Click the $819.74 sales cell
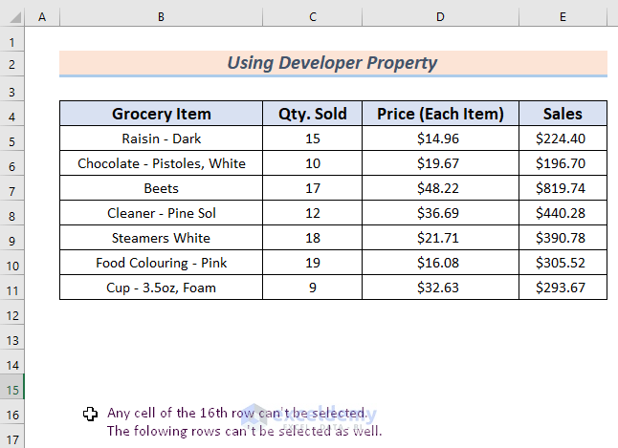Image resolution: width=618 pixels, height=448 pixels. point(563,188)
